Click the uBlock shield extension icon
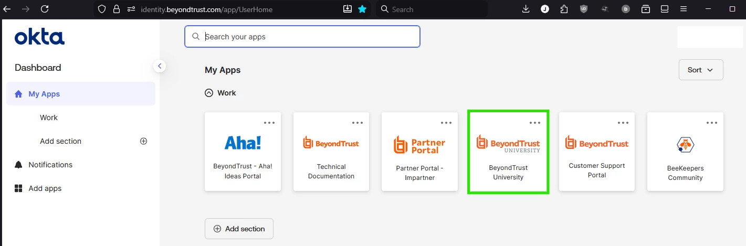 [x=584, y=9]
